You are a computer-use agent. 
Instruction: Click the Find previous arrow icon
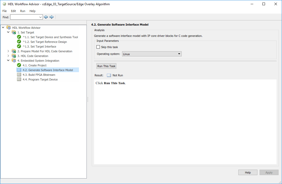click(46, 17)
